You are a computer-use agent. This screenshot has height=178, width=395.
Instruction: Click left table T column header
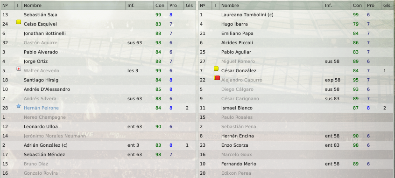coord(18,5)
